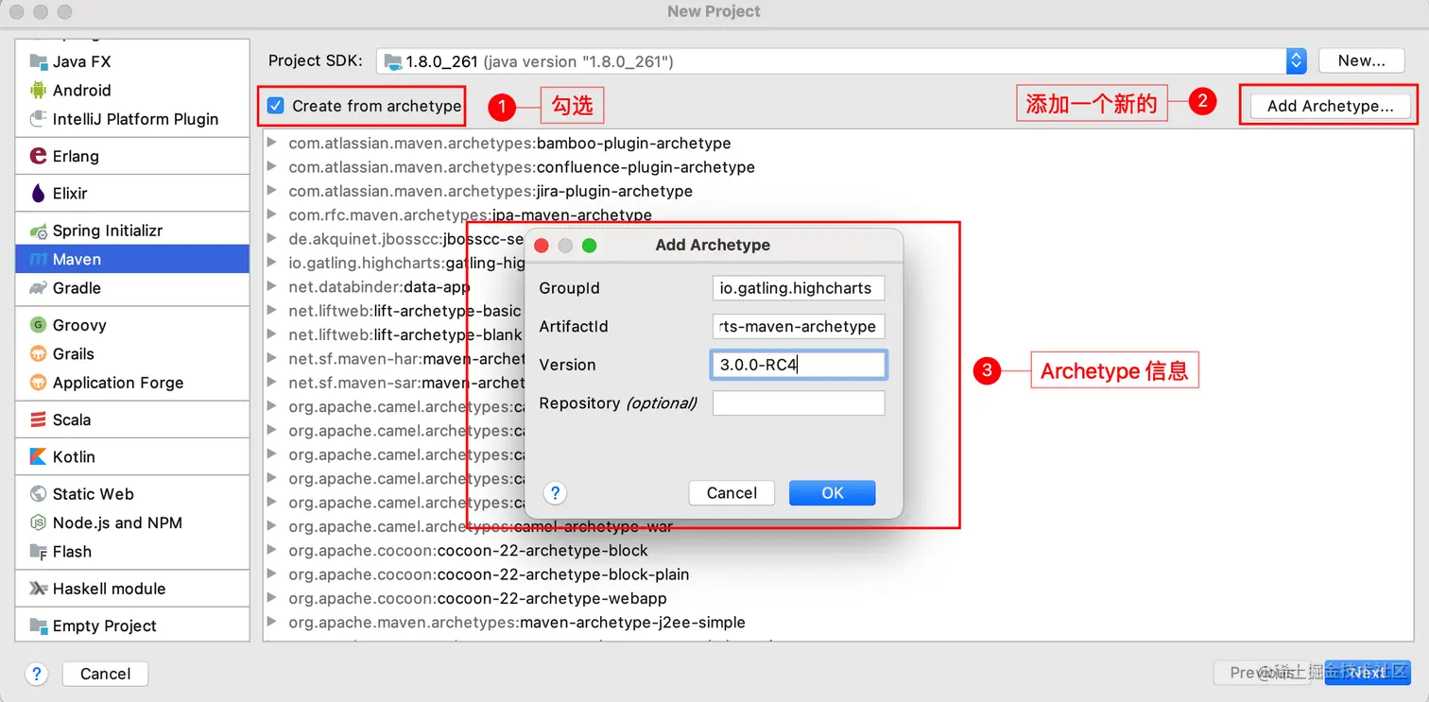This screenshot has width=1429, height=702.
Task: Focus the ArtifactId input field
Action: tap(799, 326)
